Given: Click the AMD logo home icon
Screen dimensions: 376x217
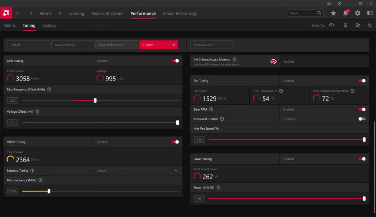Looking at the screenshot, I should [x=6, y=13].
